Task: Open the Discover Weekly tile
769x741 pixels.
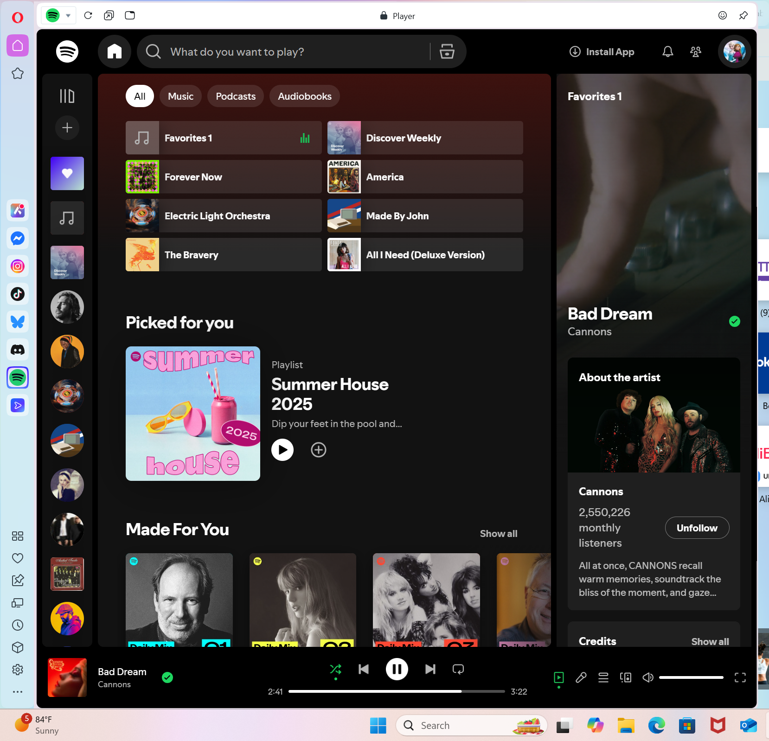Action: pyautogui.click(x=425, y=138)
